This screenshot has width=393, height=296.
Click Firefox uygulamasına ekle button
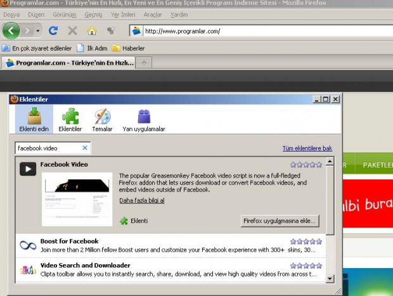pyautogui.click(x=280, y=221)
